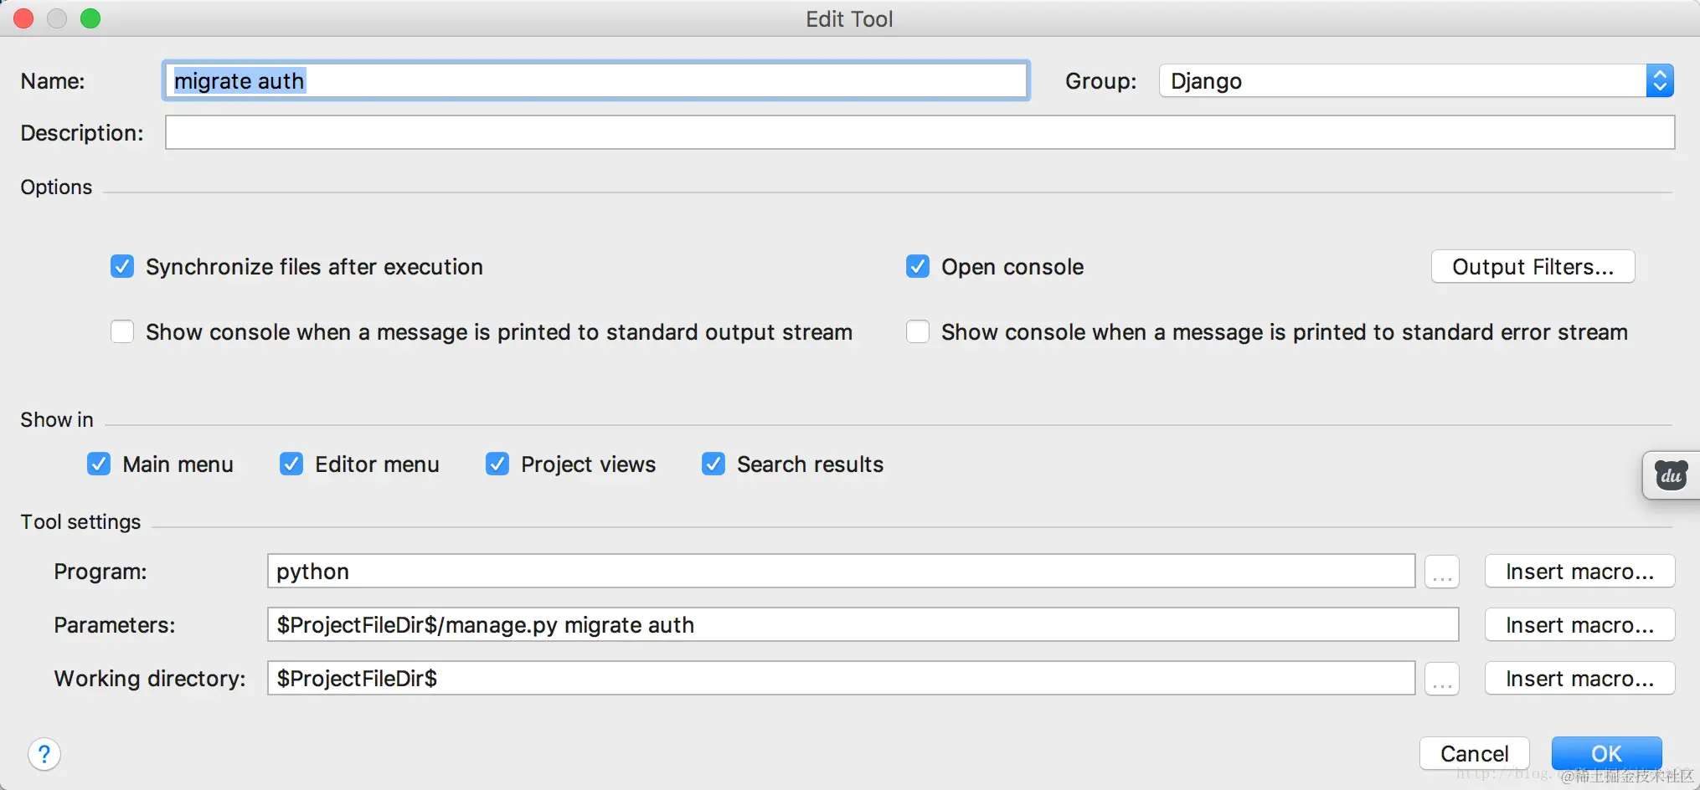Open the Group dropdown showing Django
The image size is (1700, 790).
click(x=1416, y=81)
